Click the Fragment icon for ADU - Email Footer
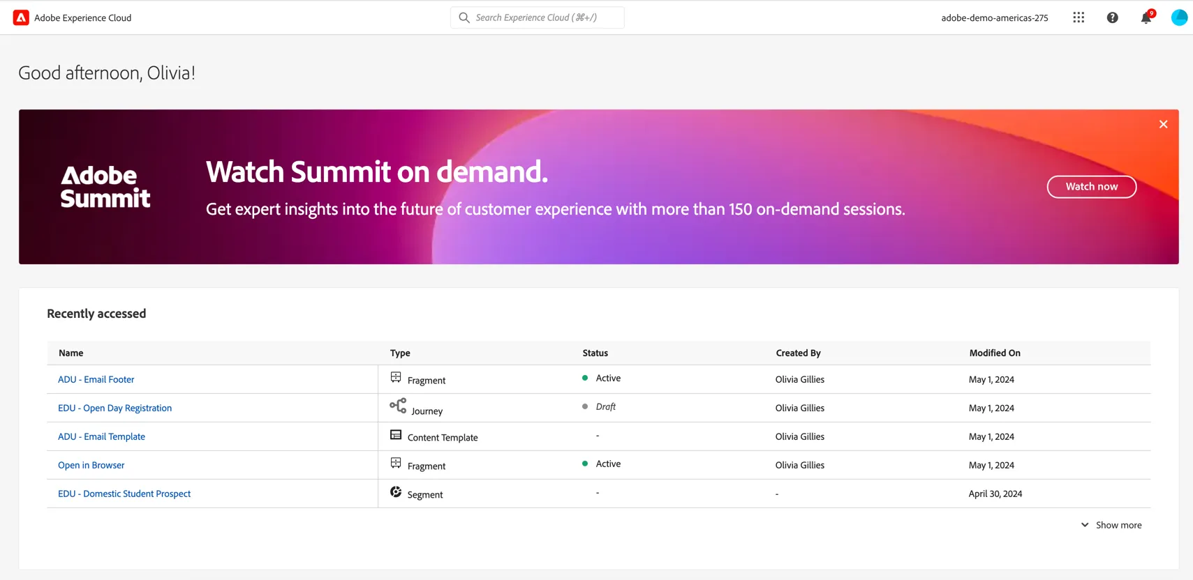This screenshot has height=580, width=1193. pos(396,377)
